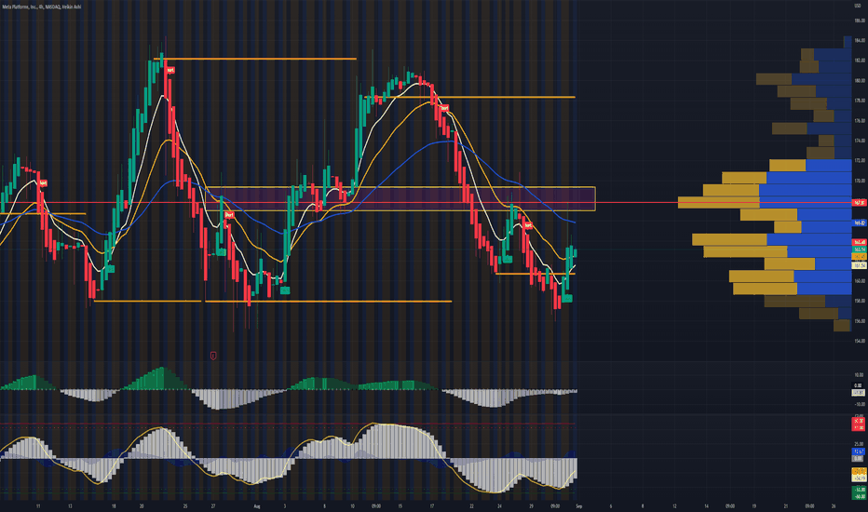Click the 25 date label on time axis

(x=185, y=505)
